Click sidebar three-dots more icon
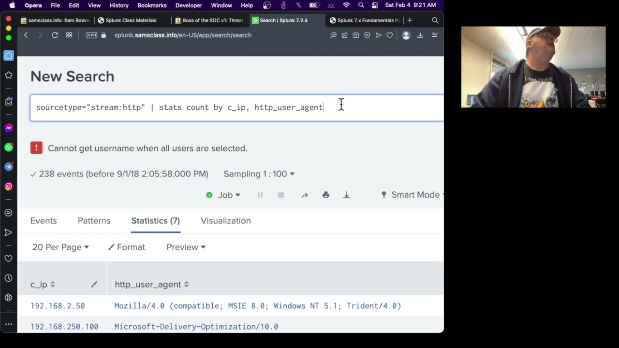Screen dimensions: 619x348 9,324
